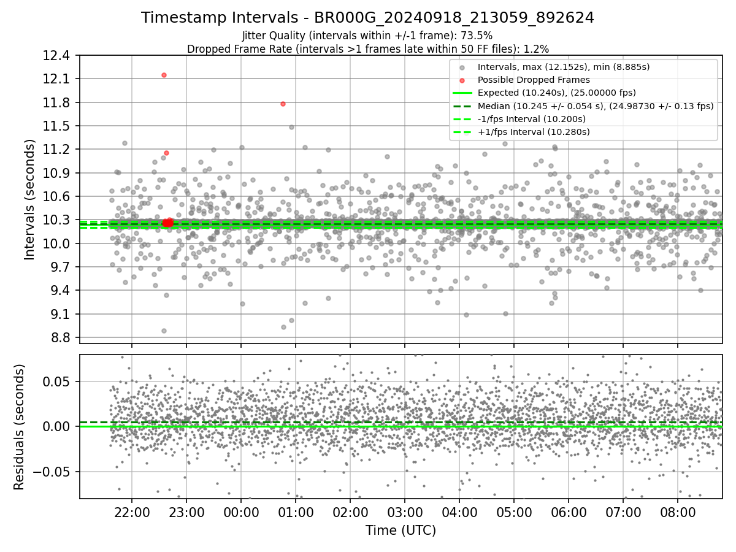This screenshot has width=736, height=552.
Task: Click y-axis tick label '10.9'
Action: coord(57,173)
